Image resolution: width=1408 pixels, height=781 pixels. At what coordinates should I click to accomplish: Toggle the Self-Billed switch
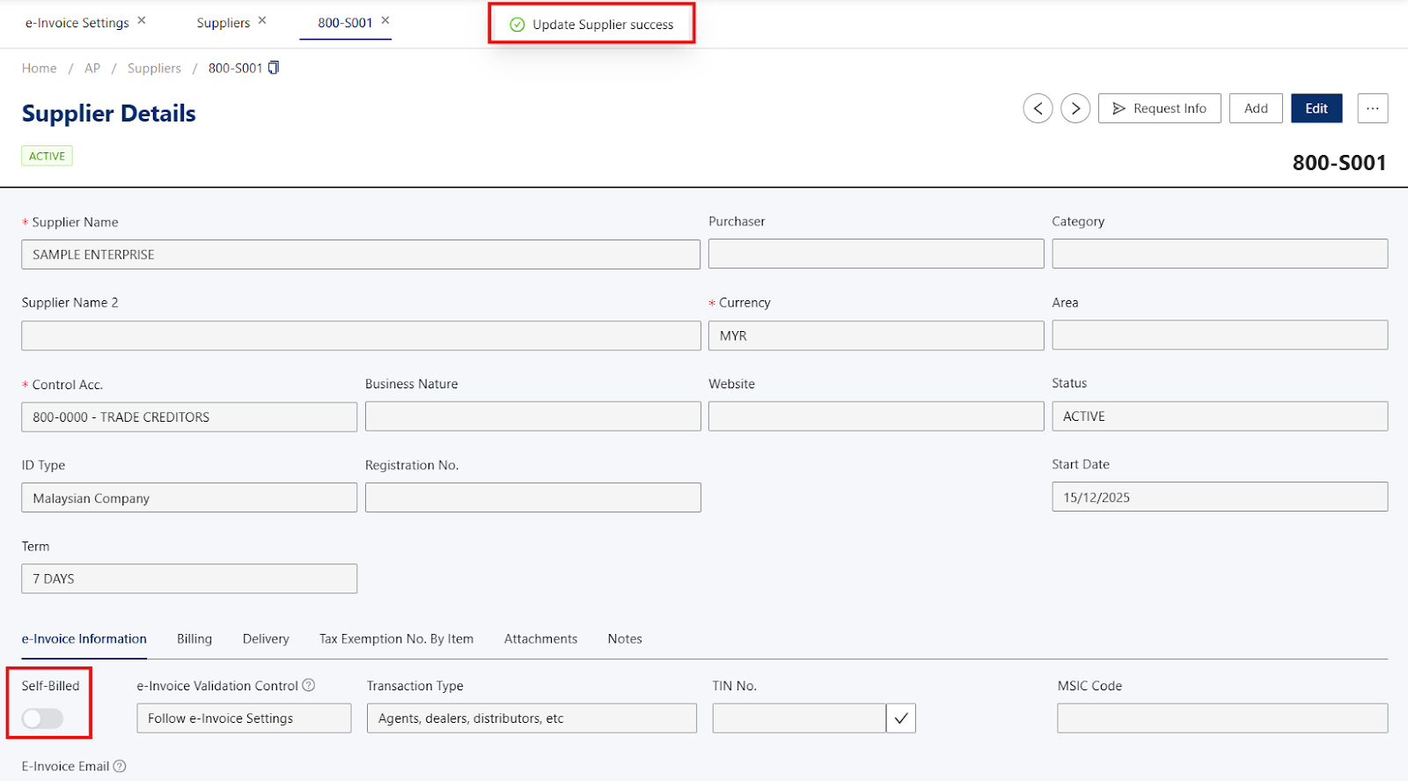(43, 718)
